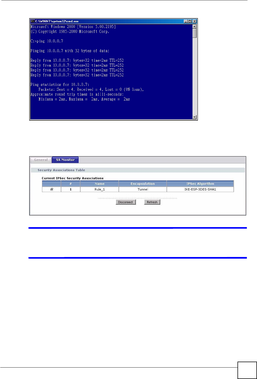Click the scroll up arrow in cmd window

[x=194, y=26]
